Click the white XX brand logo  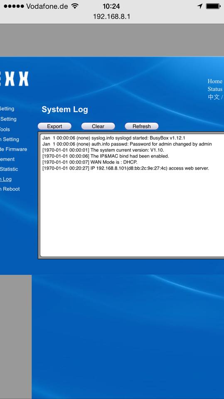coord(14,79)
